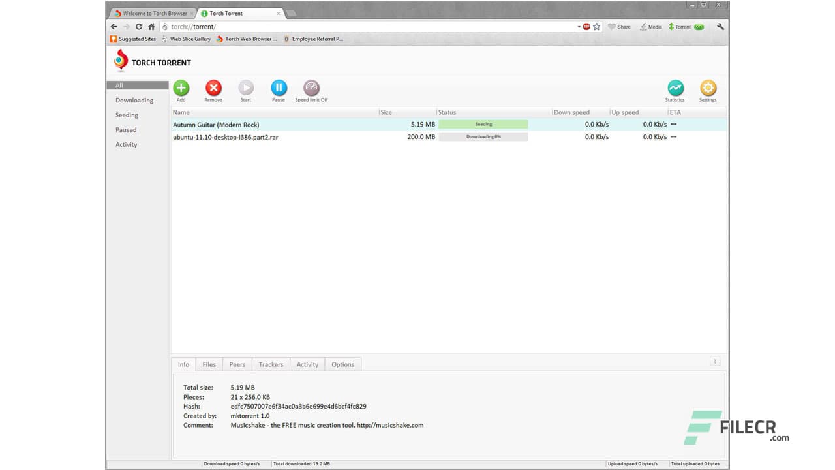The image size is (835, 470).
Task: Open the ad-blocker dropdown arrow
Action: click(579, 27)
